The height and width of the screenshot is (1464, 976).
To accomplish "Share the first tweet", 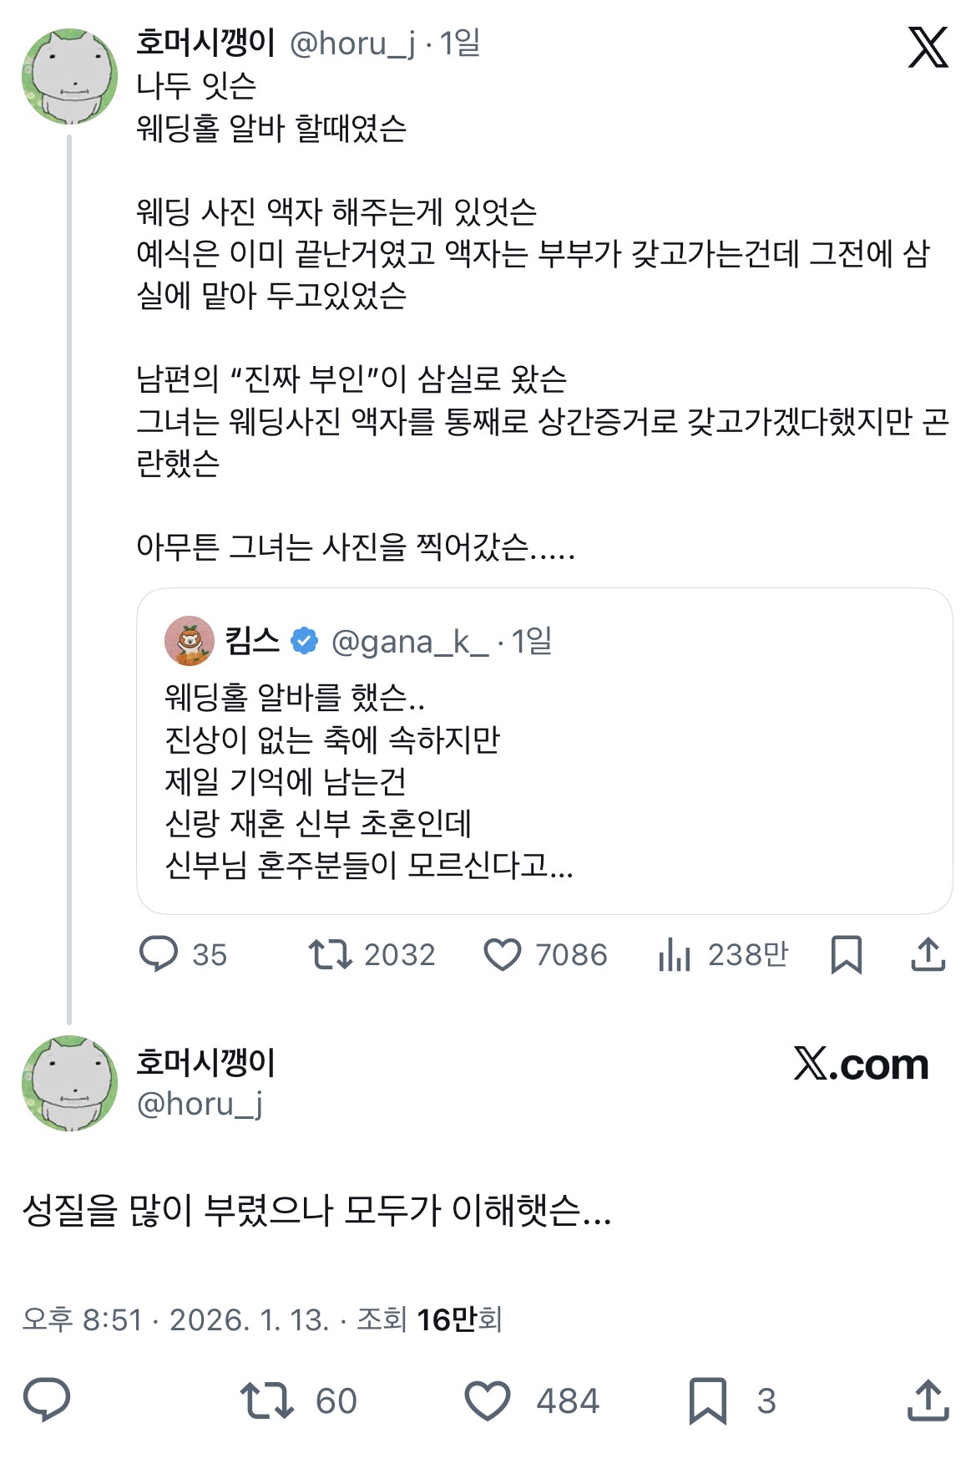I will pyautogui.click(x=928, y=954).
